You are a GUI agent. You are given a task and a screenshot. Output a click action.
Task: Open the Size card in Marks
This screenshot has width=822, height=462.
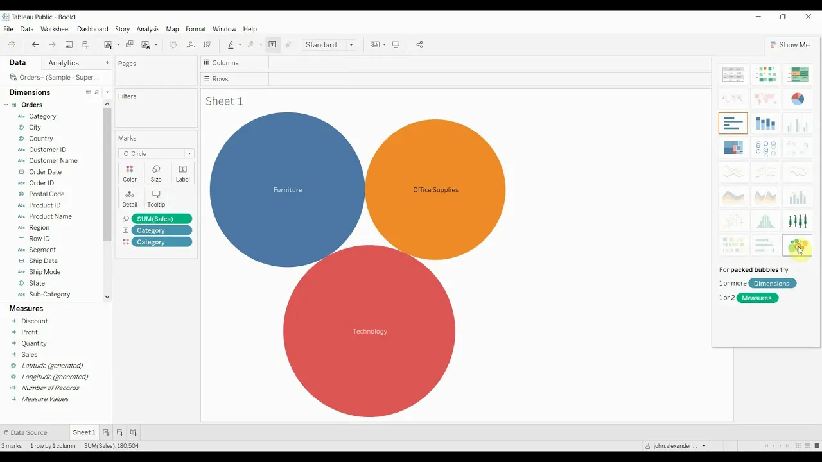coord(156,173)
